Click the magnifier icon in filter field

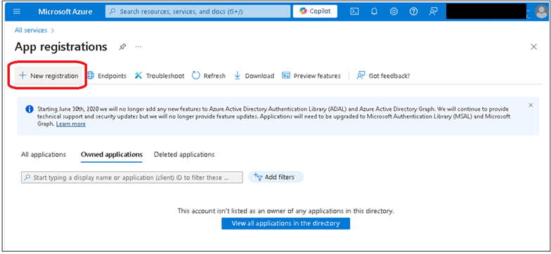27,178
